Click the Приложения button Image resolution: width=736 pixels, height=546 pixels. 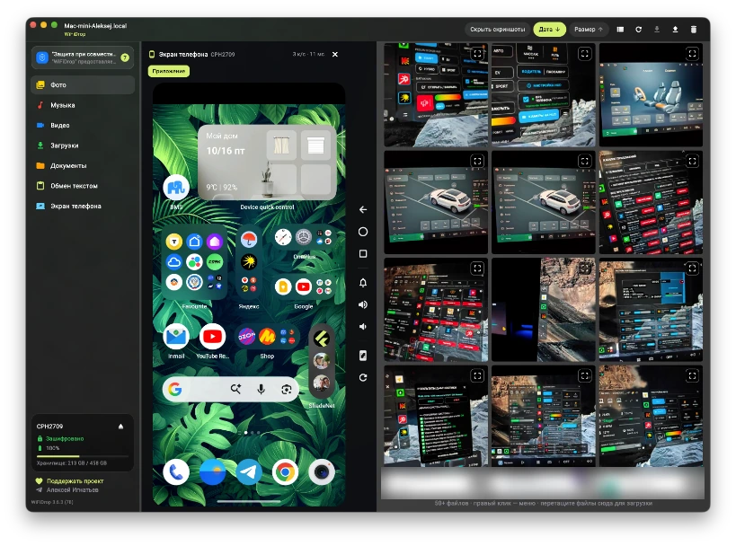169,71
